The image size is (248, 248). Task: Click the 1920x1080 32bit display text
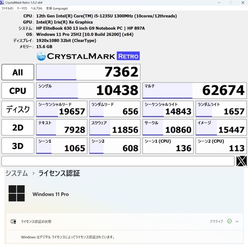coord(66,41)
